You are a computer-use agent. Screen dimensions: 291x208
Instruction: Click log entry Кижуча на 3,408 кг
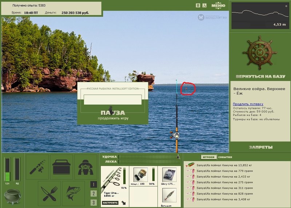(223, 200)
